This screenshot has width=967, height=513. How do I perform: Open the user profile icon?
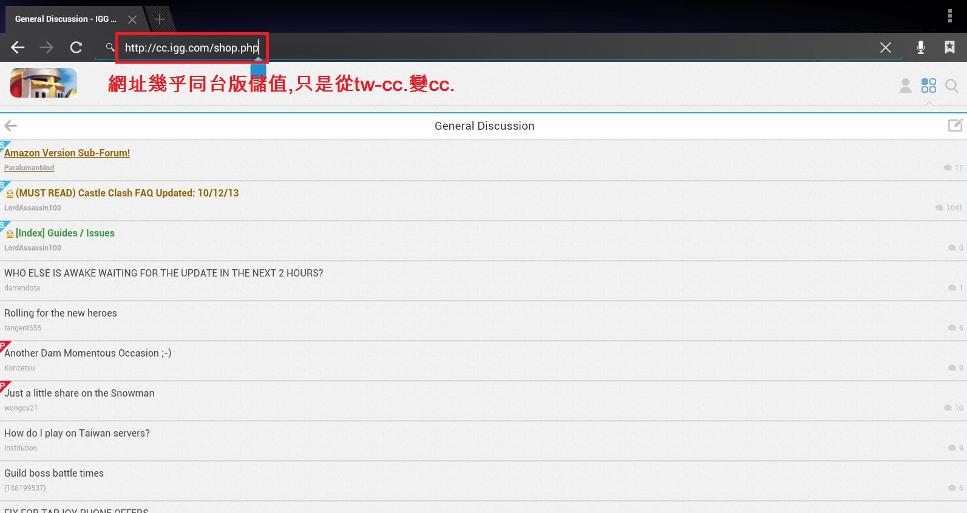tap(905, 85)
